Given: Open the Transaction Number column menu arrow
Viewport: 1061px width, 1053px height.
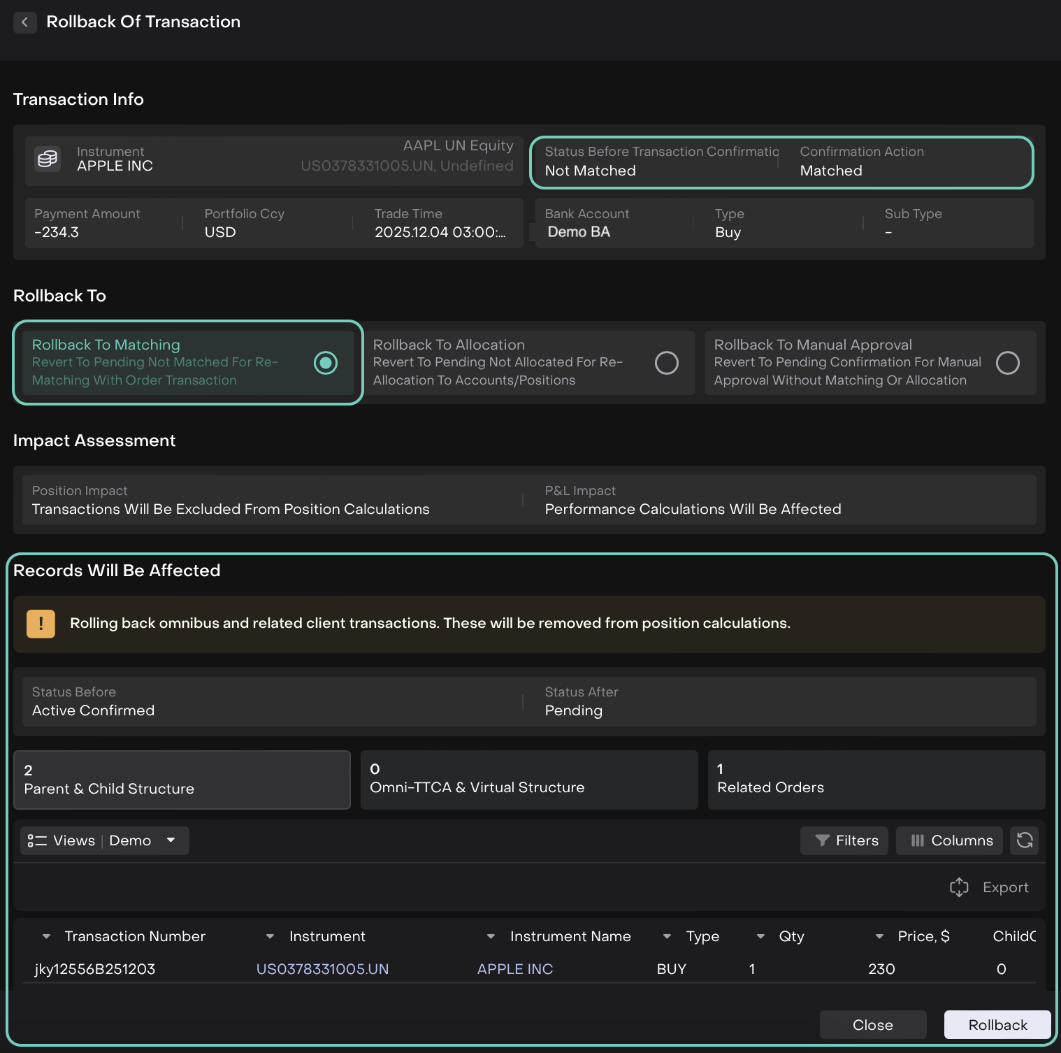Looking at the screenshot, I should click(x=46, y=936).
